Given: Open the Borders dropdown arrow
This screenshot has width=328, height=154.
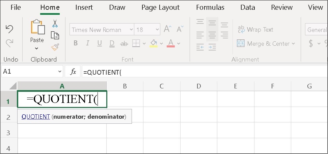Looking at the screenshot, I should 144,44.
